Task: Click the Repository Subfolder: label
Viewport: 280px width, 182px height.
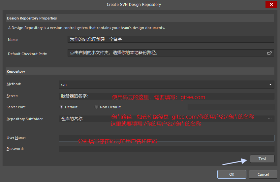Action: tap(25, 119)
